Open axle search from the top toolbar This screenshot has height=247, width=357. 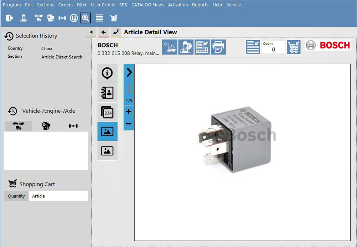[62, 18]
